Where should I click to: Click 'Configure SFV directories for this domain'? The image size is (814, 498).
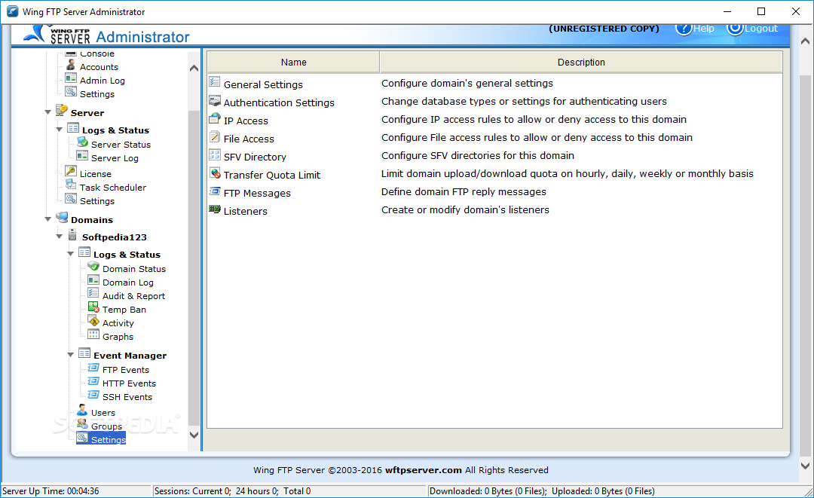[478, 156]
